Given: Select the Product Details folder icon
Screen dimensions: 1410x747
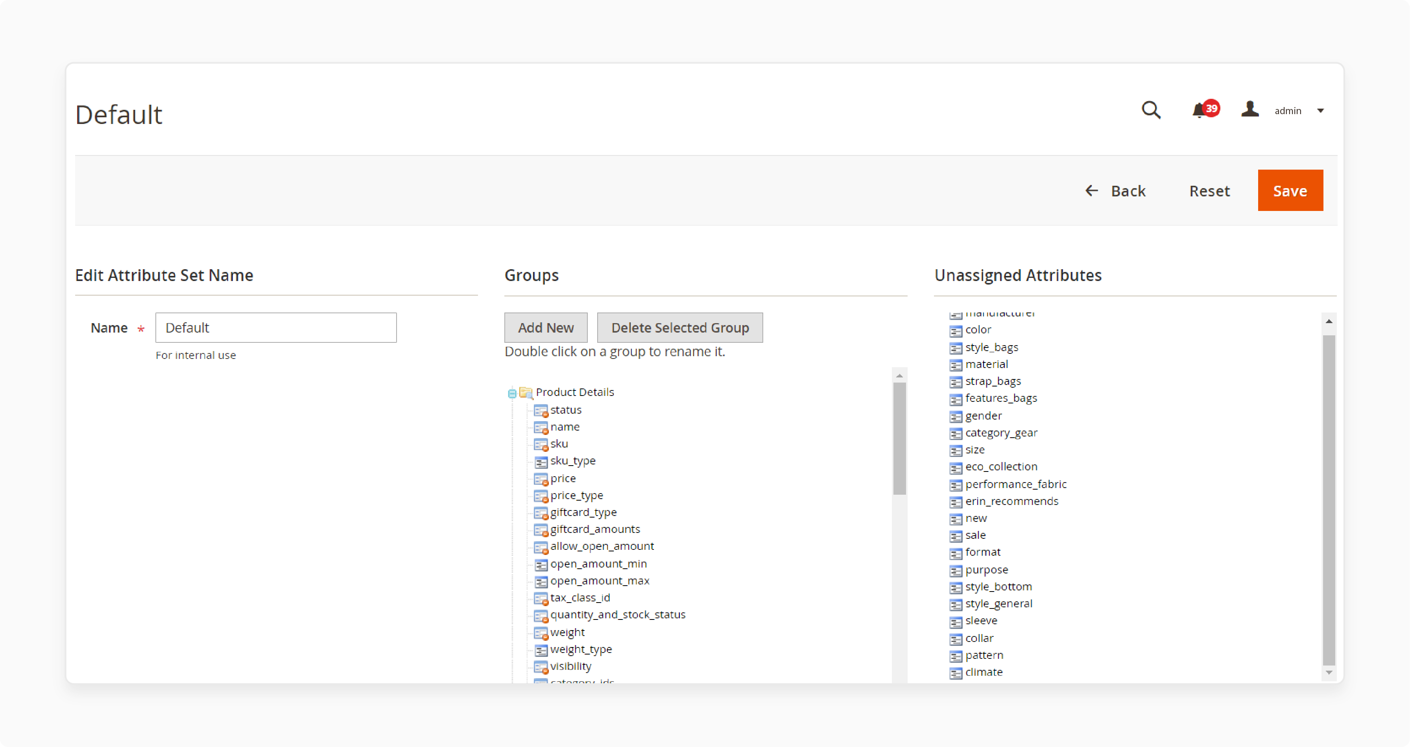Looking at the screenshot, I should pyautogui.click(x=526, y=393).
